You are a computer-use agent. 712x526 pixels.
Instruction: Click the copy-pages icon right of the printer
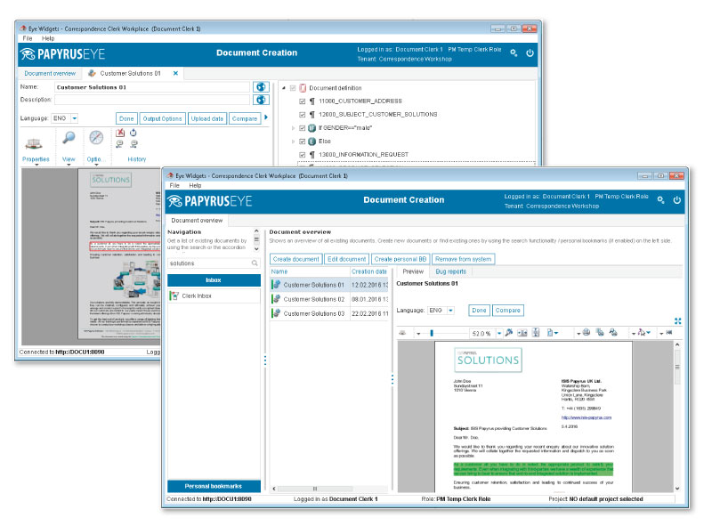click(600, 333)
